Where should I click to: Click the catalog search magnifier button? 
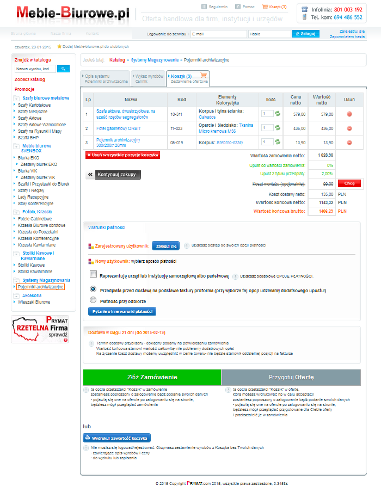[x=63, y=69]
